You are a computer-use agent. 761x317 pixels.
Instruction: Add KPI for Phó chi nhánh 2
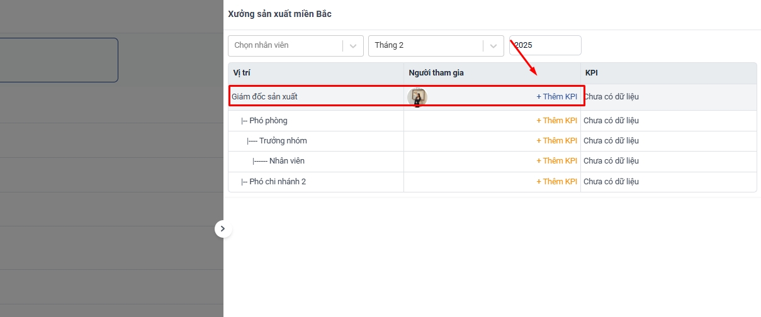[x=556, y=182]
